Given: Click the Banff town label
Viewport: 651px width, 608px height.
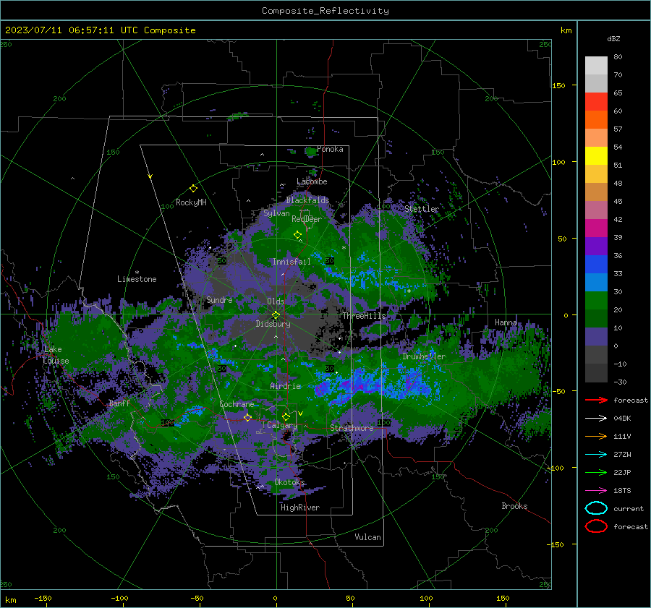Looking at the screenshot, I should pyautogui.click(x=119, y=403).
